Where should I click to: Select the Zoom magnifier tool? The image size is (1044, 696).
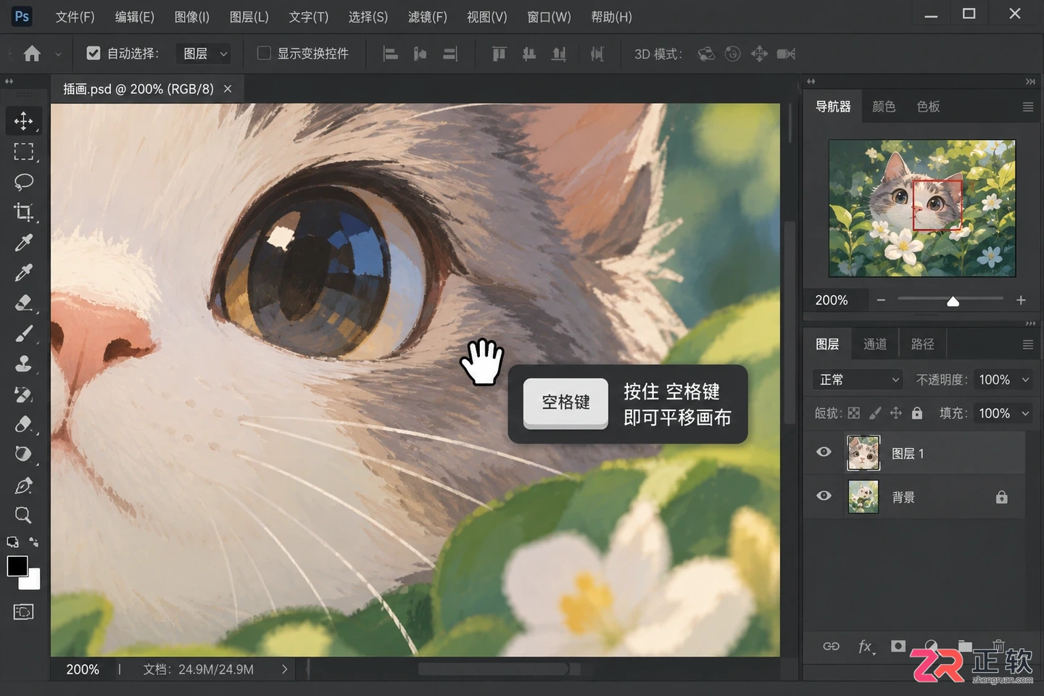point(23,515)
